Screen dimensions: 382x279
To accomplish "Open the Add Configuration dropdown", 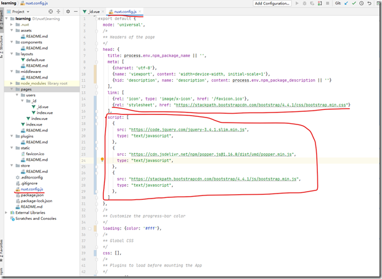I will (x=272, y=3).
